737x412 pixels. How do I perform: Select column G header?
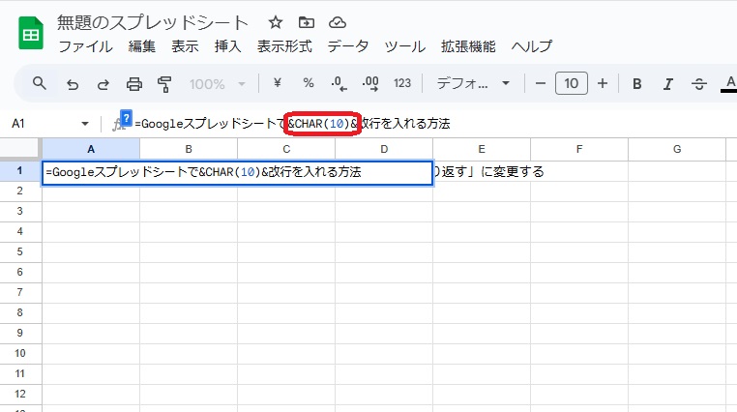[677, 149]
